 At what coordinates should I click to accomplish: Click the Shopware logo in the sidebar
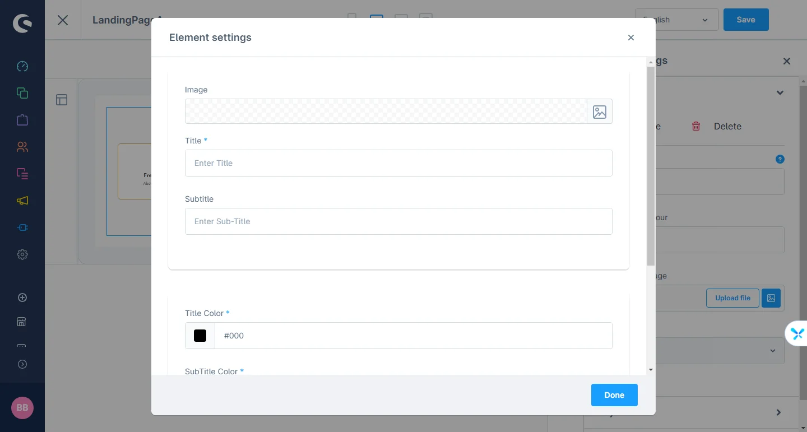point(22,24)
